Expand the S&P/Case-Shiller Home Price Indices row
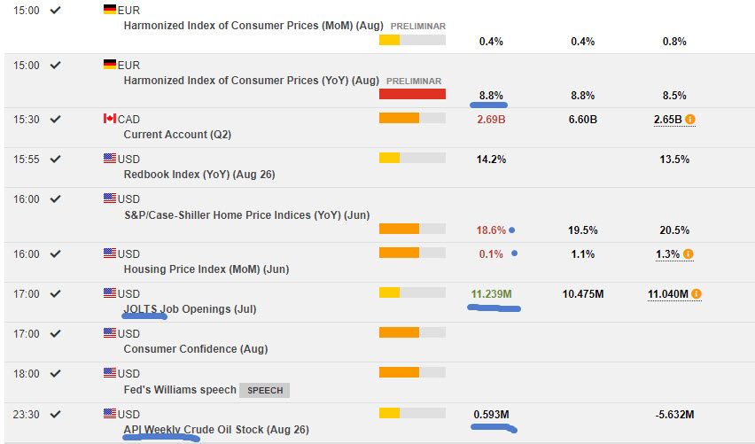This screenshot has width=755, height=444. click(246, 214)
